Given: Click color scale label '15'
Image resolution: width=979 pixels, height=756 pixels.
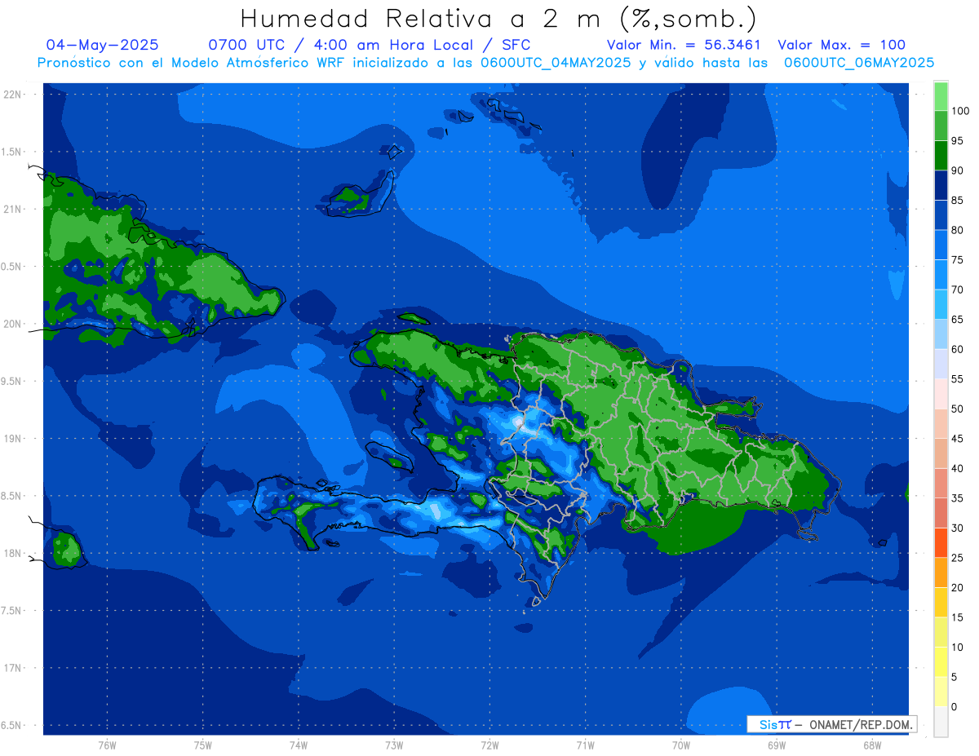Looking at the screenshot, I should click(x=957, y=617).
